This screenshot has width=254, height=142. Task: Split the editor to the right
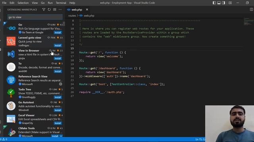[251, 9]
